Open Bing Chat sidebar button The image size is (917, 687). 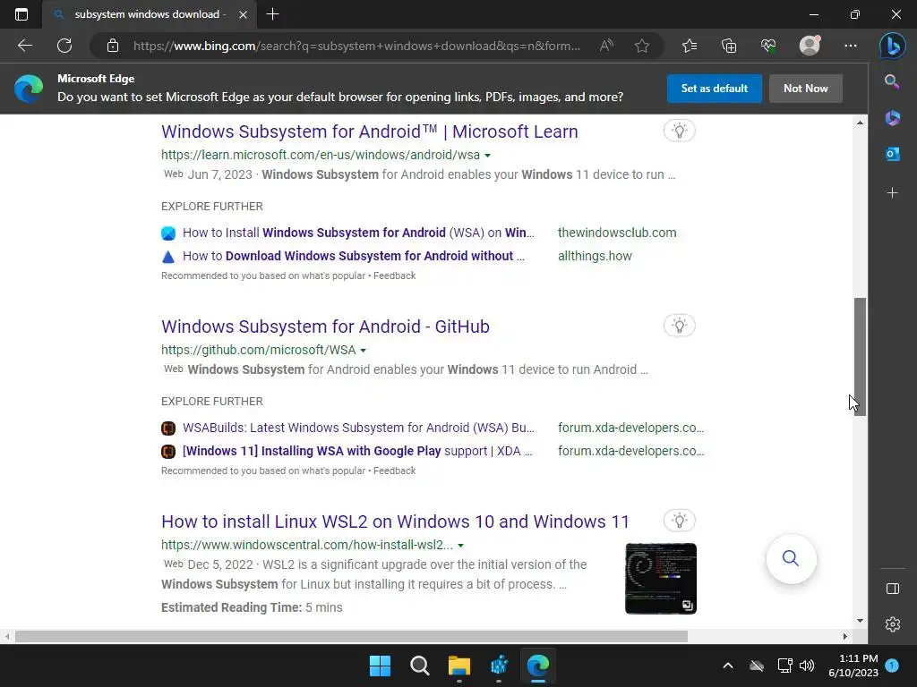(x=893, y=46)
